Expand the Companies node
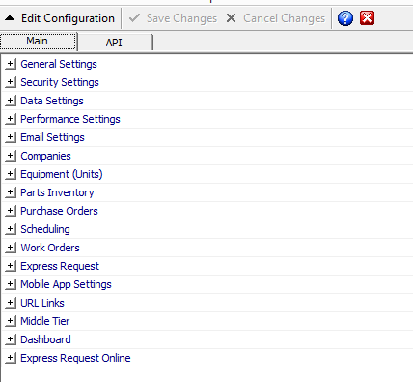 (x=11, y=156)
